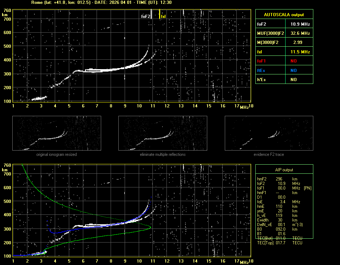Image resolution: width=340 pixels, height=265 pixels.
Task: Select the foF2 10.9 MHz value cell
Action: pyautogui.click(x=300, y=24)
